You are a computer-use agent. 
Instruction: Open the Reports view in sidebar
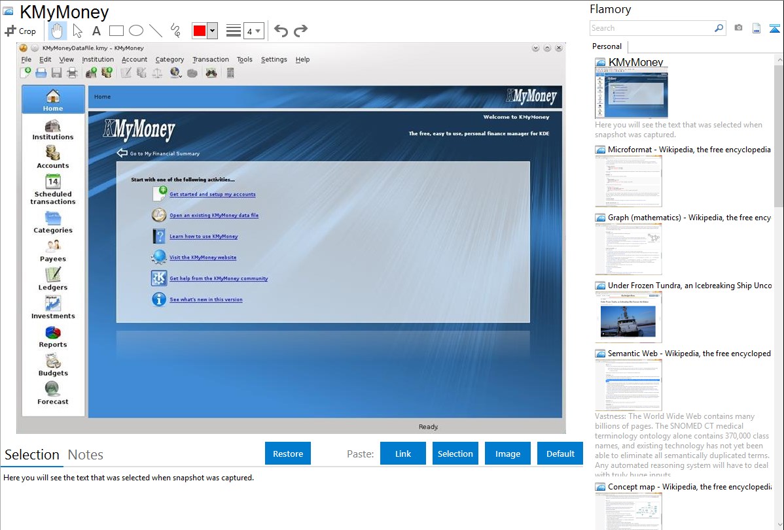[x=53, y=337]
